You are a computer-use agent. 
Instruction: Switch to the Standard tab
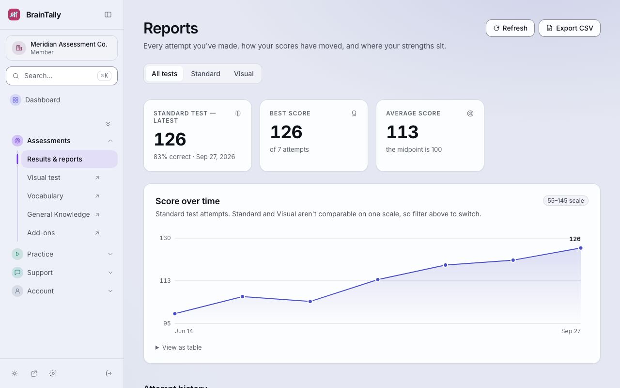205,74
